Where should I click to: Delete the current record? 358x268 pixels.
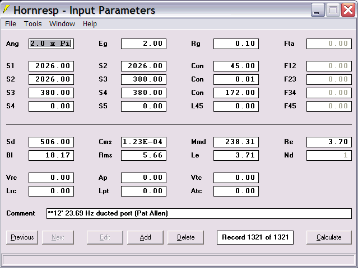(185, 237)
